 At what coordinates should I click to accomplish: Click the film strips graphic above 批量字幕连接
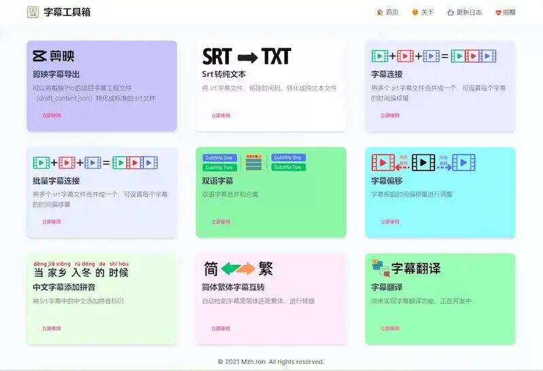coord(95,162)
